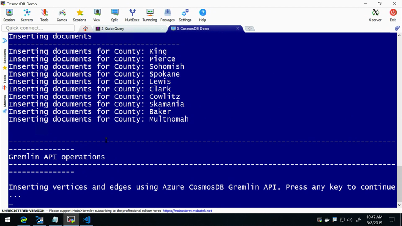The height and width of the screenshot is (226, 402).
Task: Open the Tunneling toolbar icon
Action: coord(150,15)
